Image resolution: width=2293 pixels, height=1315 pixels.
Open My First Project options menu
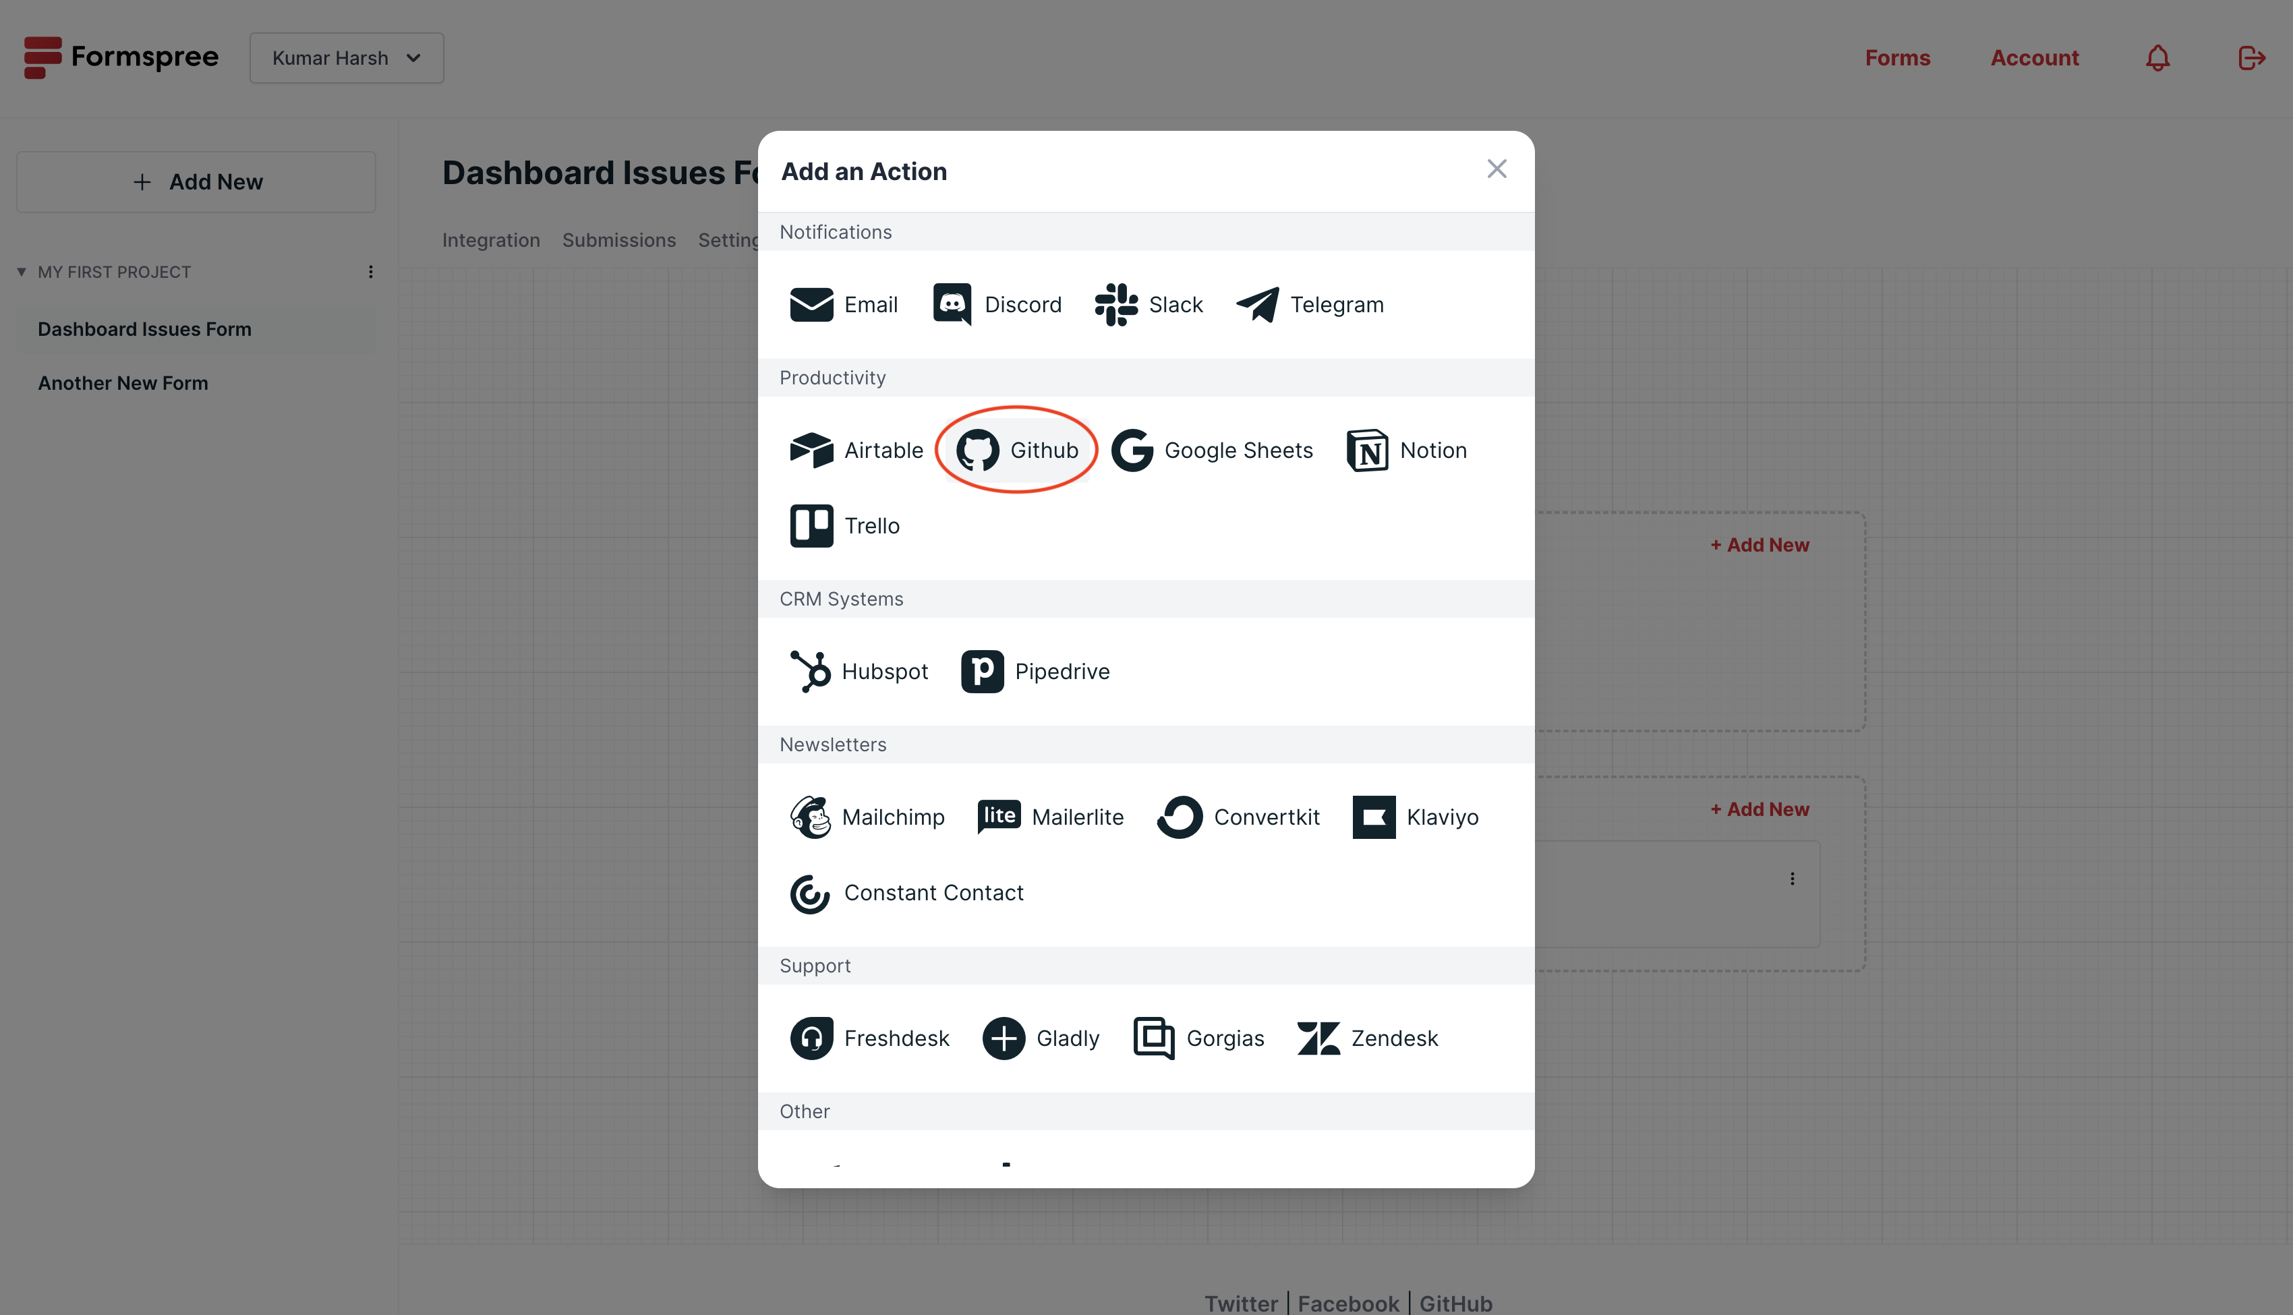click(x=370, y=272)
